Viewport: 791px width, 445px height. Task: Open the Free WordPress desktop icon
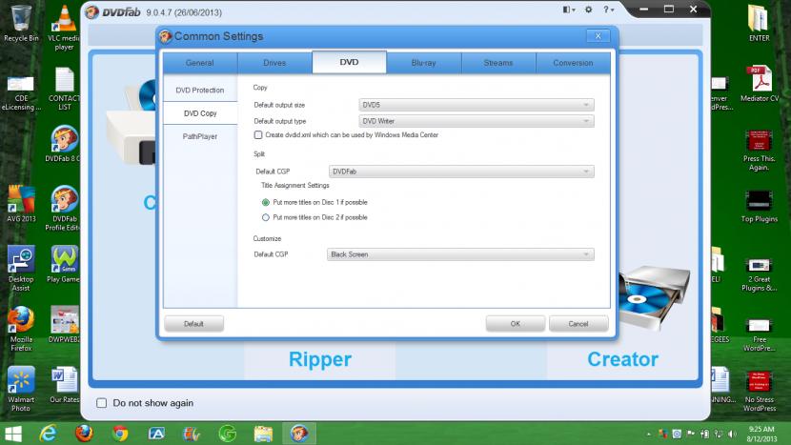pyautogui.click(x=759, y=335)
